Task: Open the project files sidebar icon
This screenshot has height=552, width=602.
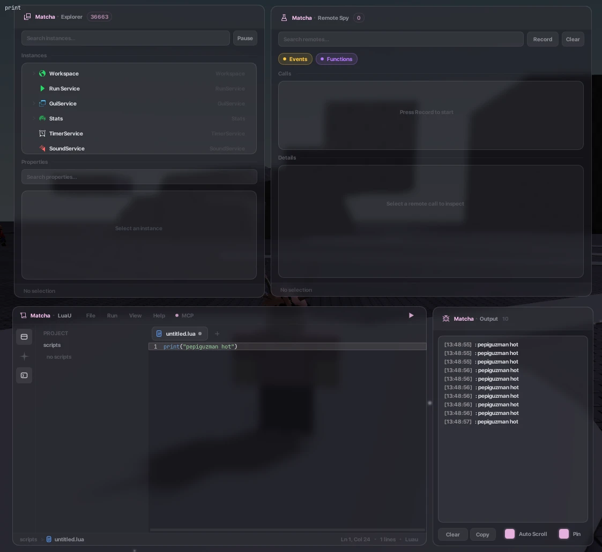Action: (24, 337)
